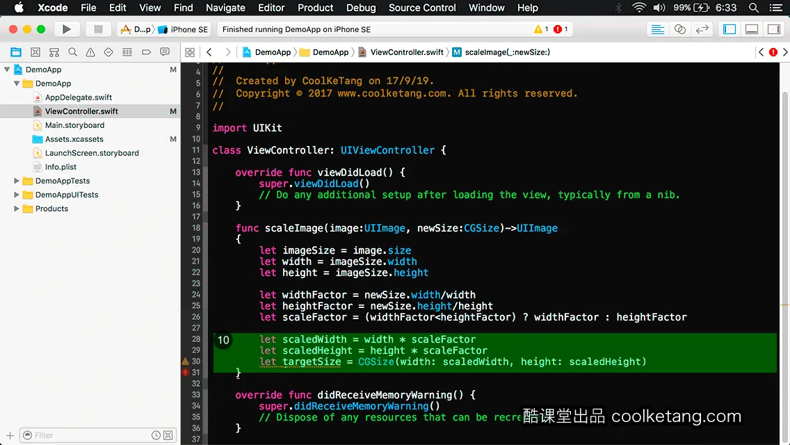The image size is (790, 445).
Task: Open the File menu
Action: [88, 8]
